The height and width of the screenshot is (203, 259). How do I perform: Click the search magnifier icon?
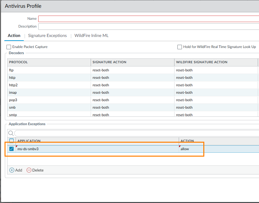[x=11, y=133]
